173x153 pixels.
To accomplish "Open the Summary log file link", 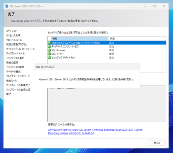I will pos(95,131).
